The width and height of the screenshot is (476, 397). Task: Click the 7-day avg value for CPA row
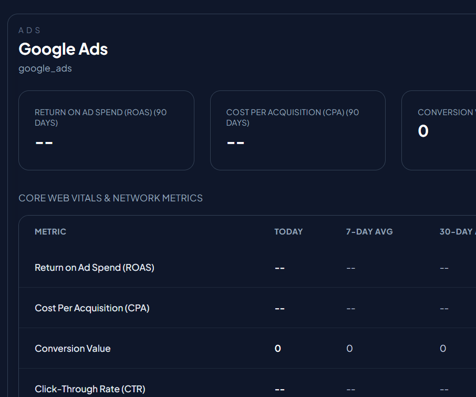coord(351,309)
